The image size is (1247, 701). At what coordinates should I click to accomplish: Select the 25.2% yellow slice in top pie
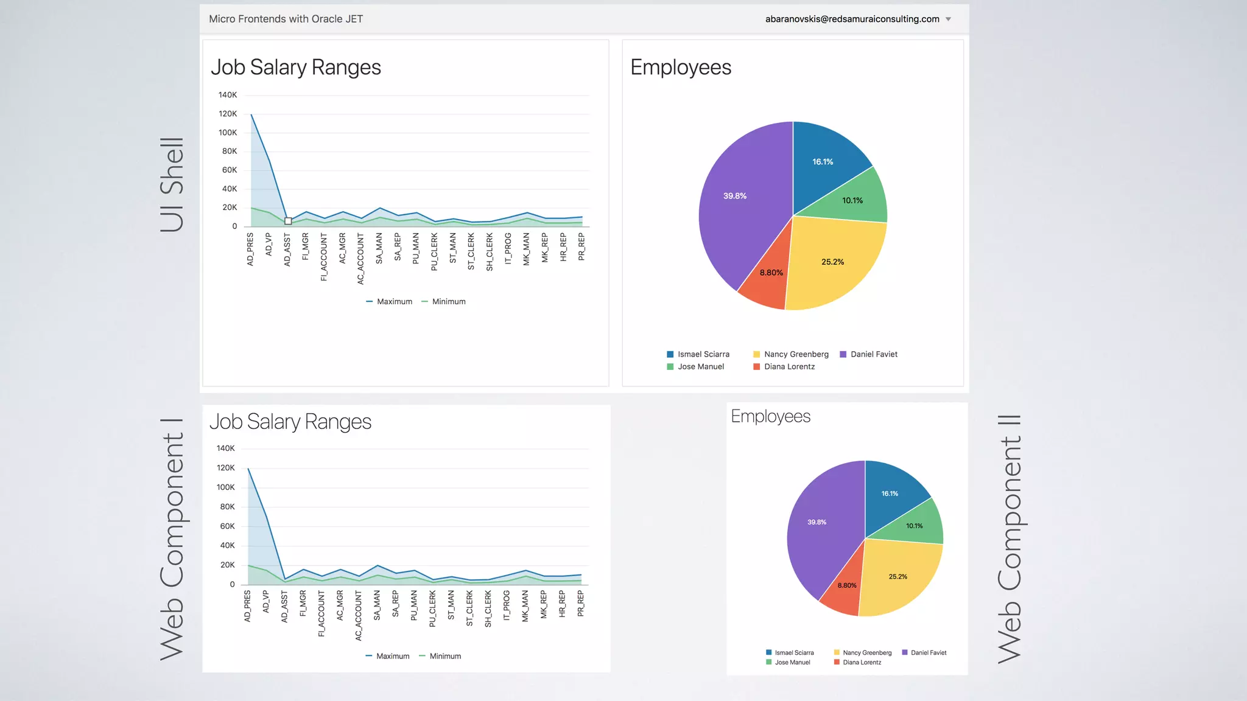[834, 262]
